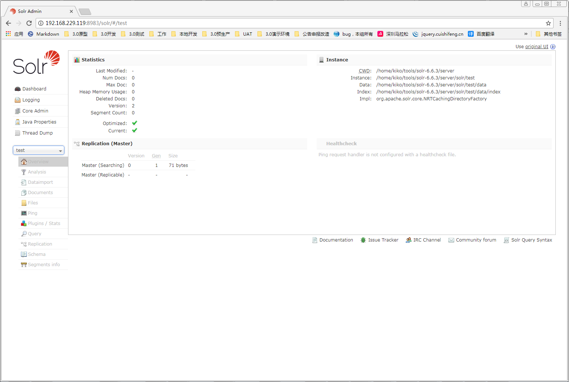Screen dimensions: 569x382
Task: Open Thread Dump icon
Action: [17, 133]
